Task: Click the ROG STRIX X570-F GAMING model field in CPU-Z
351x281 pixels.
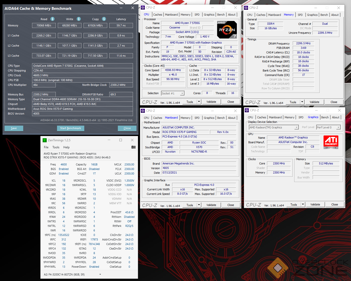Action: pyautogui.click(x=185, y=132)
